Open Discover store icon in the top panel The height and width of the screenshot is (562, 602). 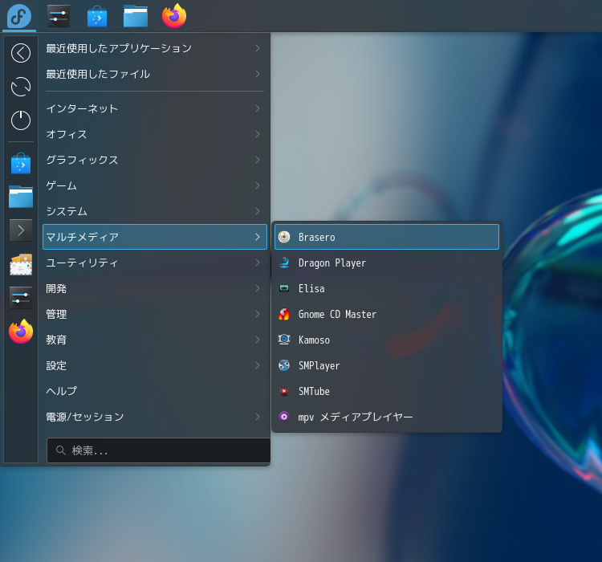tap(97, 16)
